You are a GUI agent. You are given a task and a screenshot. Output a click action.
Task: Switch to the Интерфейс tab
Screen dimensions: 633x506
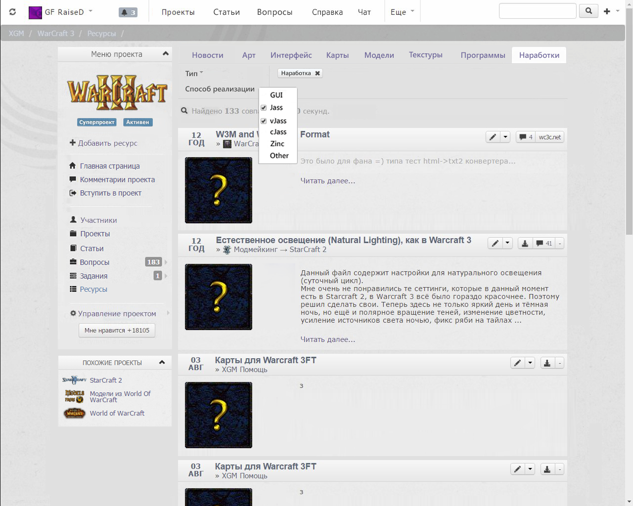[x=291, y=55]
